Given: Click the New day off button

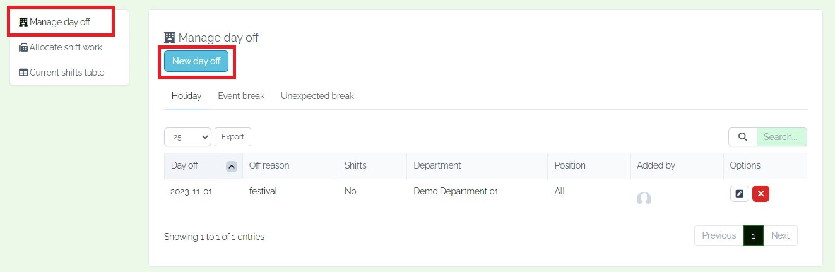Looking at the screenshot, I should tap(196, 61).
